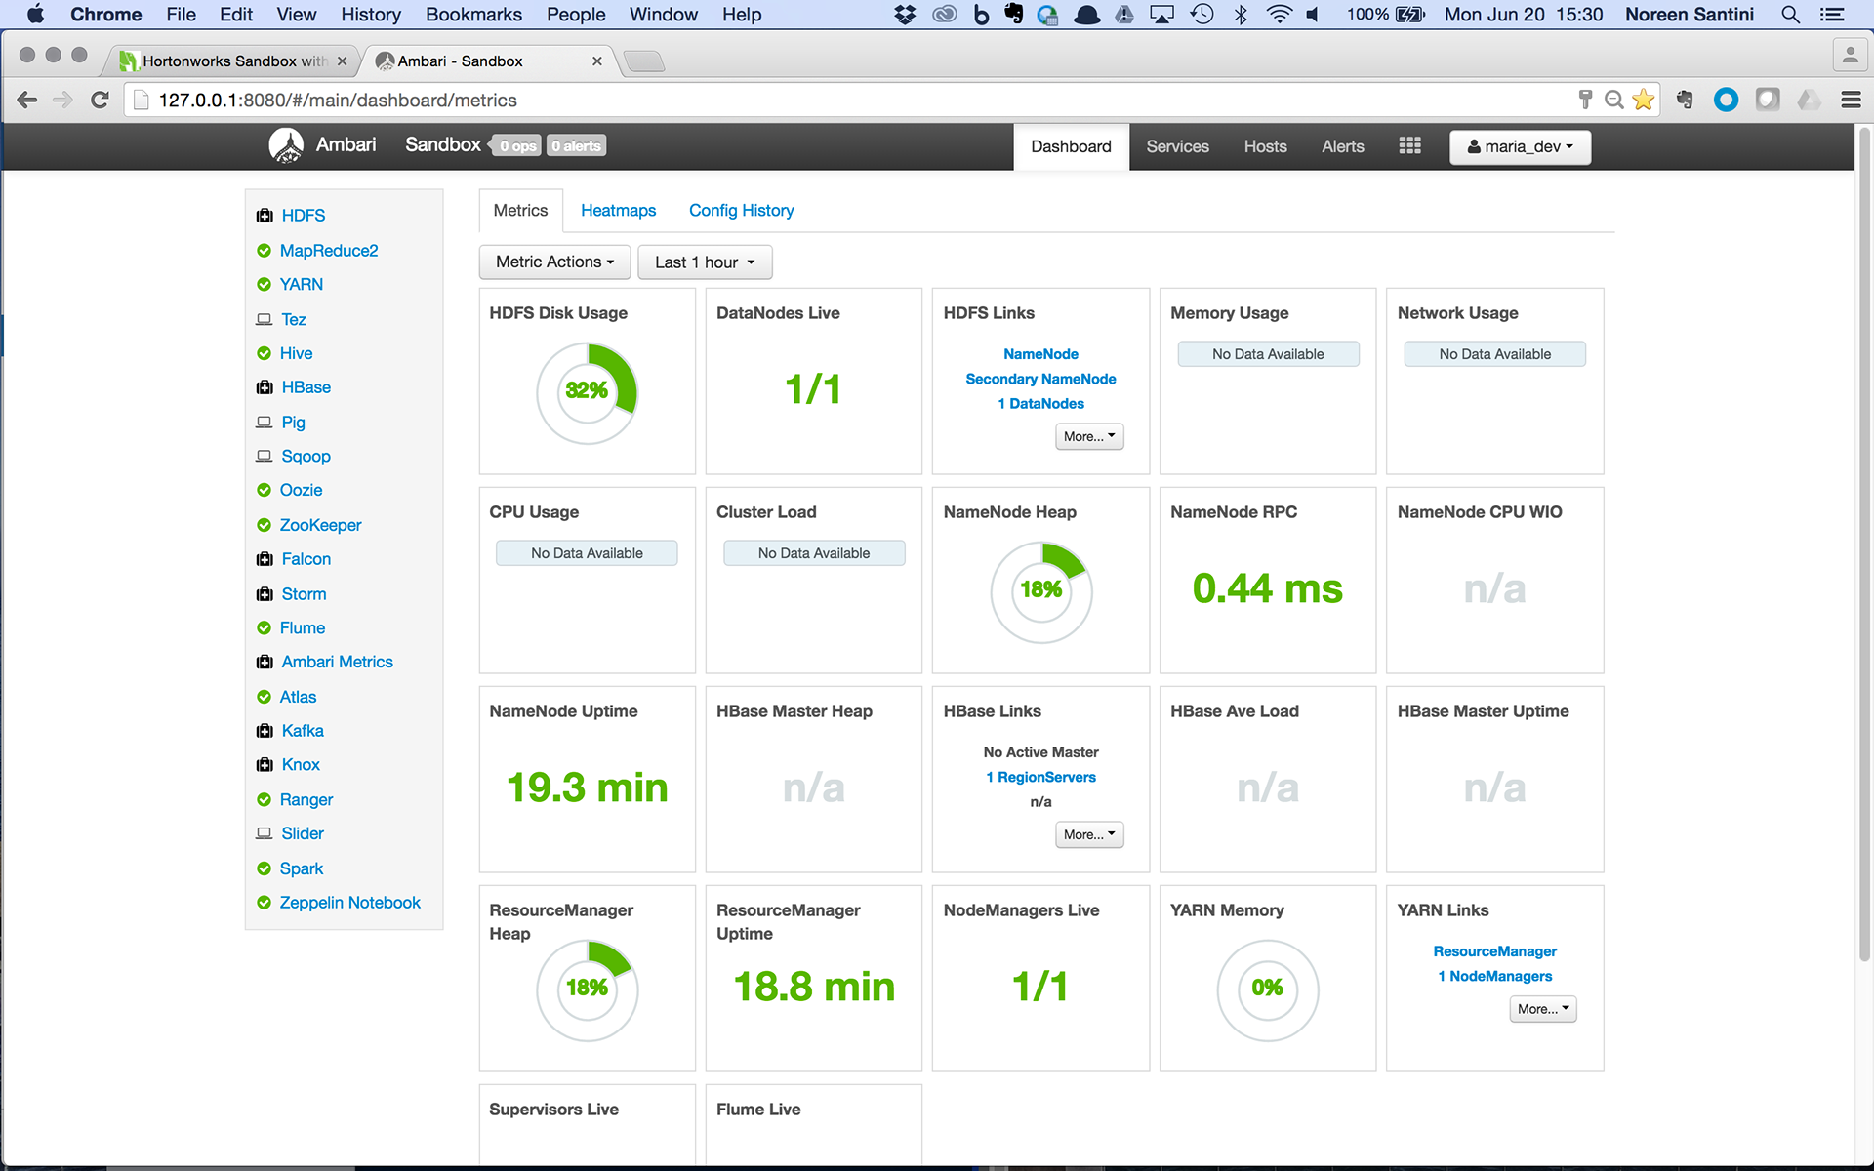The height and width of the screenshot is (1171, 1874).
Task: Click the Wi-Fi menu bar icon
Action: point(1279,15)
